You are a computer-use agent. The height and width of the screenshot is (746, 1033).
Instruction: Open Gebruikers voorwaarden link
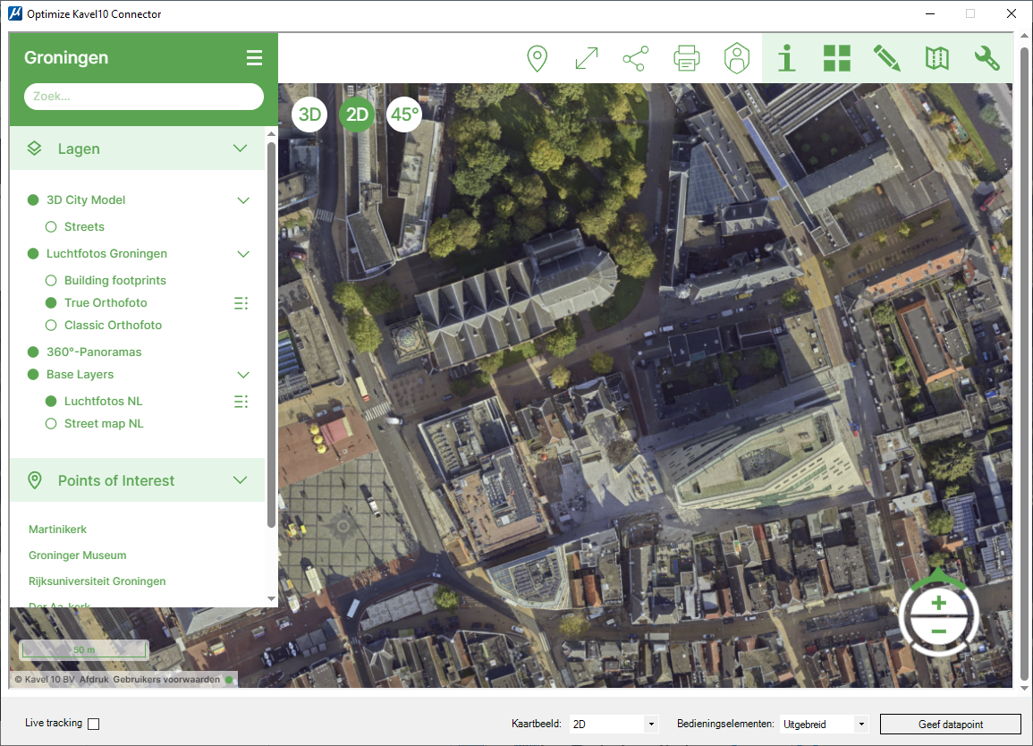(166, 680)
